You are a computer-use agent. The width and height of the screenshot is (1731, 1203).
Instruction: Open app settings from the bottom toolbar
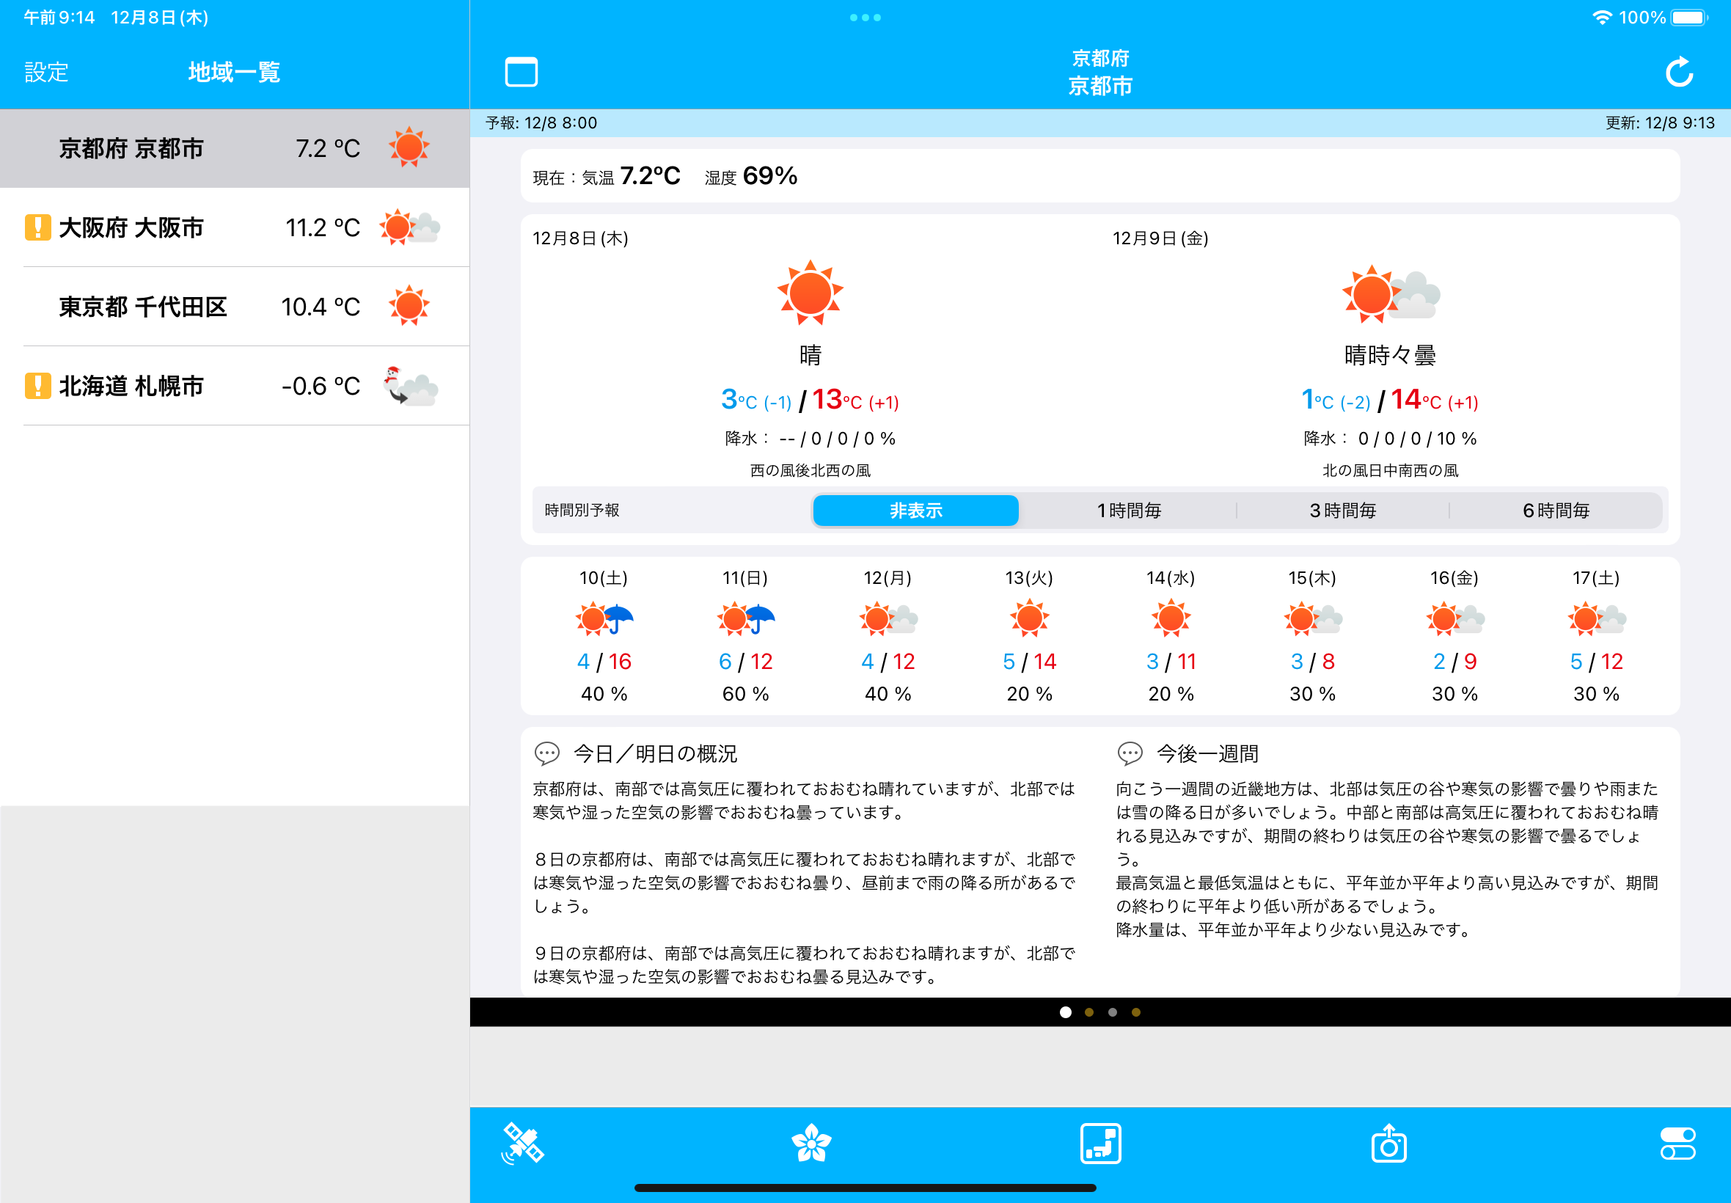[x=1677, y=1144]
